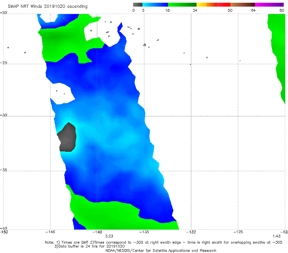Click the dark gray low-wind patch on the map
This screenshot has width=288, height=253.
(67, 138)
